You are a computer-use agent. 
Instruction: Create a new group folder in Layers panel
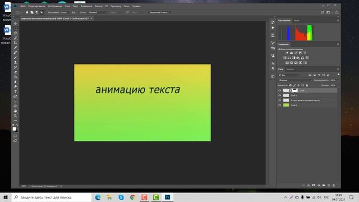324,185
